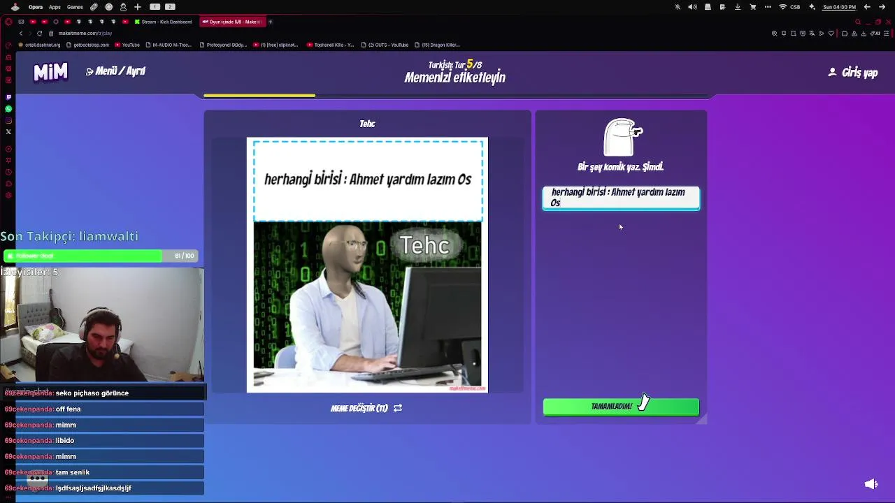Open Menü / Ayrıl exit link
Screen dimensions: 895x503
[x=116, y=71]
